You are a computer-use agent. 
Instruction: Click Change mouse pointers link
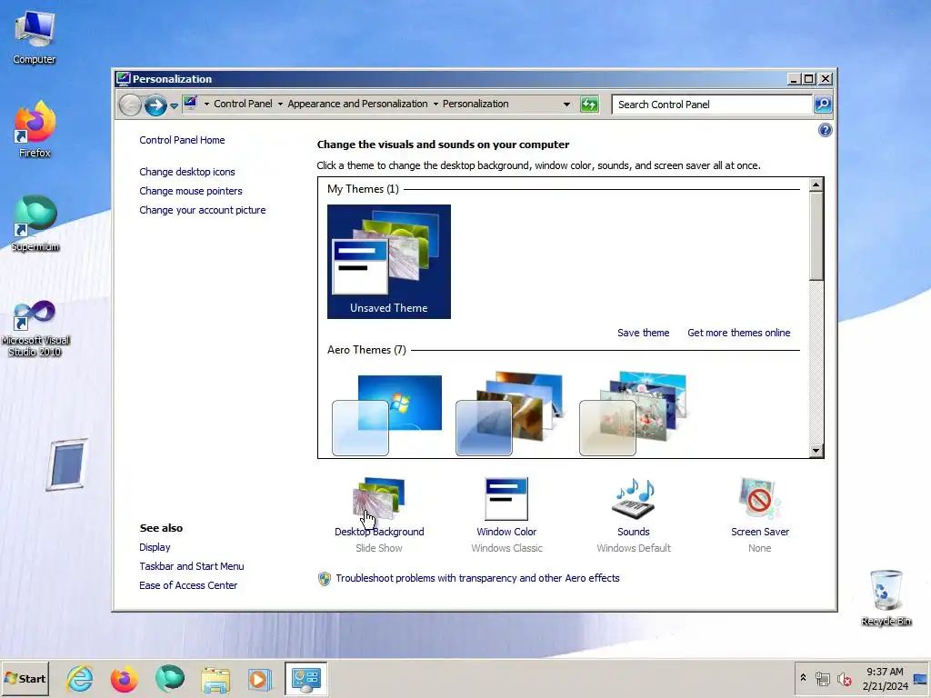(191, 191)
